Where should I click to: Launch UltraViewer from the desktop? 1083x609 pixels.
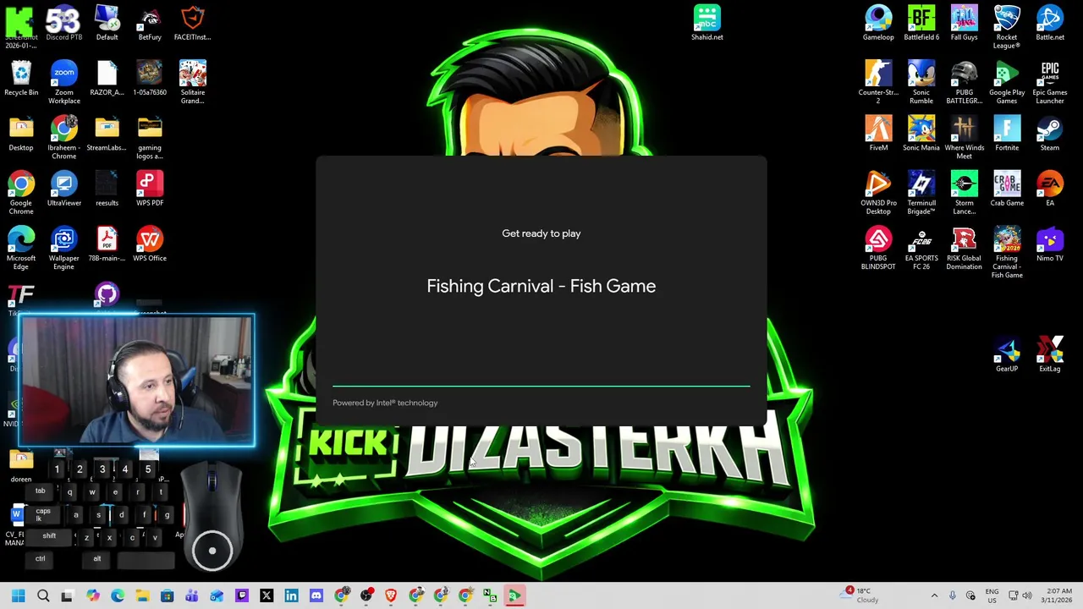[x=63, y=189]
